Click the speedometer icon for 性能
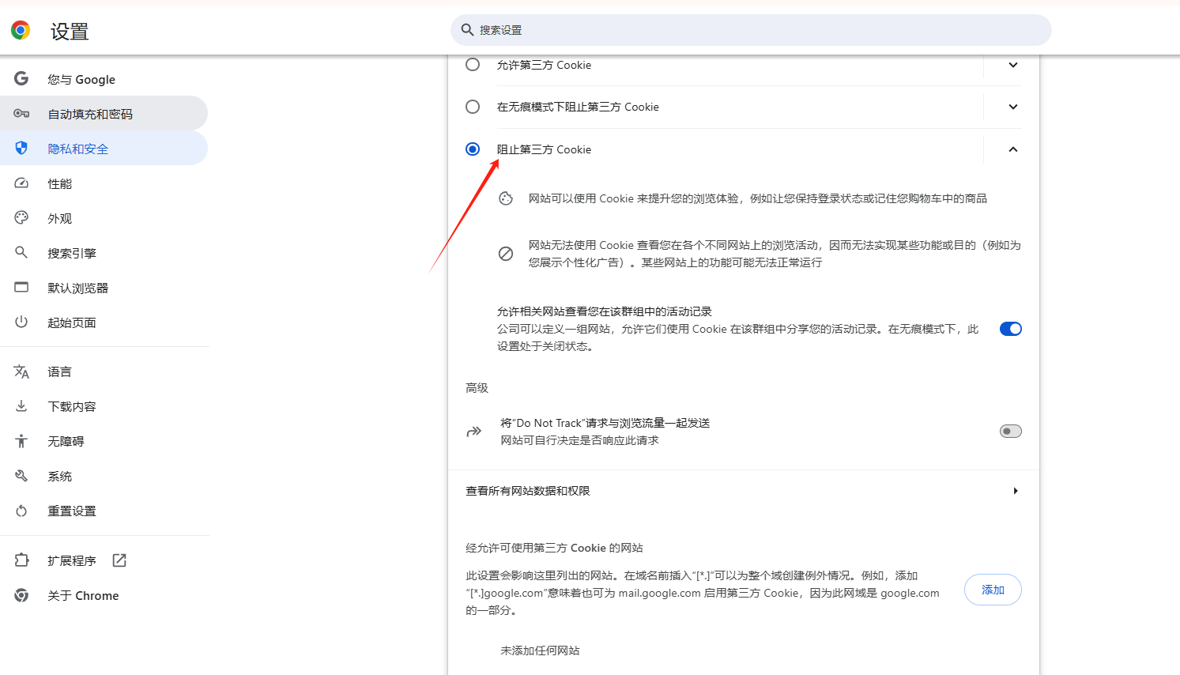 pos(21,183)
